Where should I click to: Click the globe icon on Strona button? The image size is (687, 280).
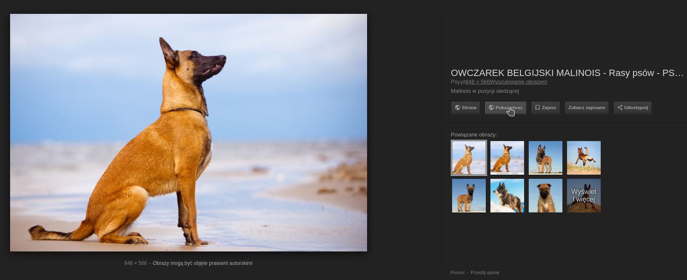pyautogui.click(x=457, y=107)
